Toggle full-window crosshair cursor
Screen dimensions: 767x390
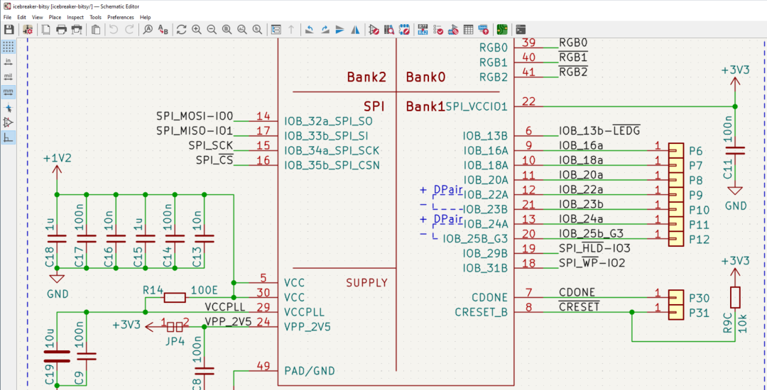(9, 108)
